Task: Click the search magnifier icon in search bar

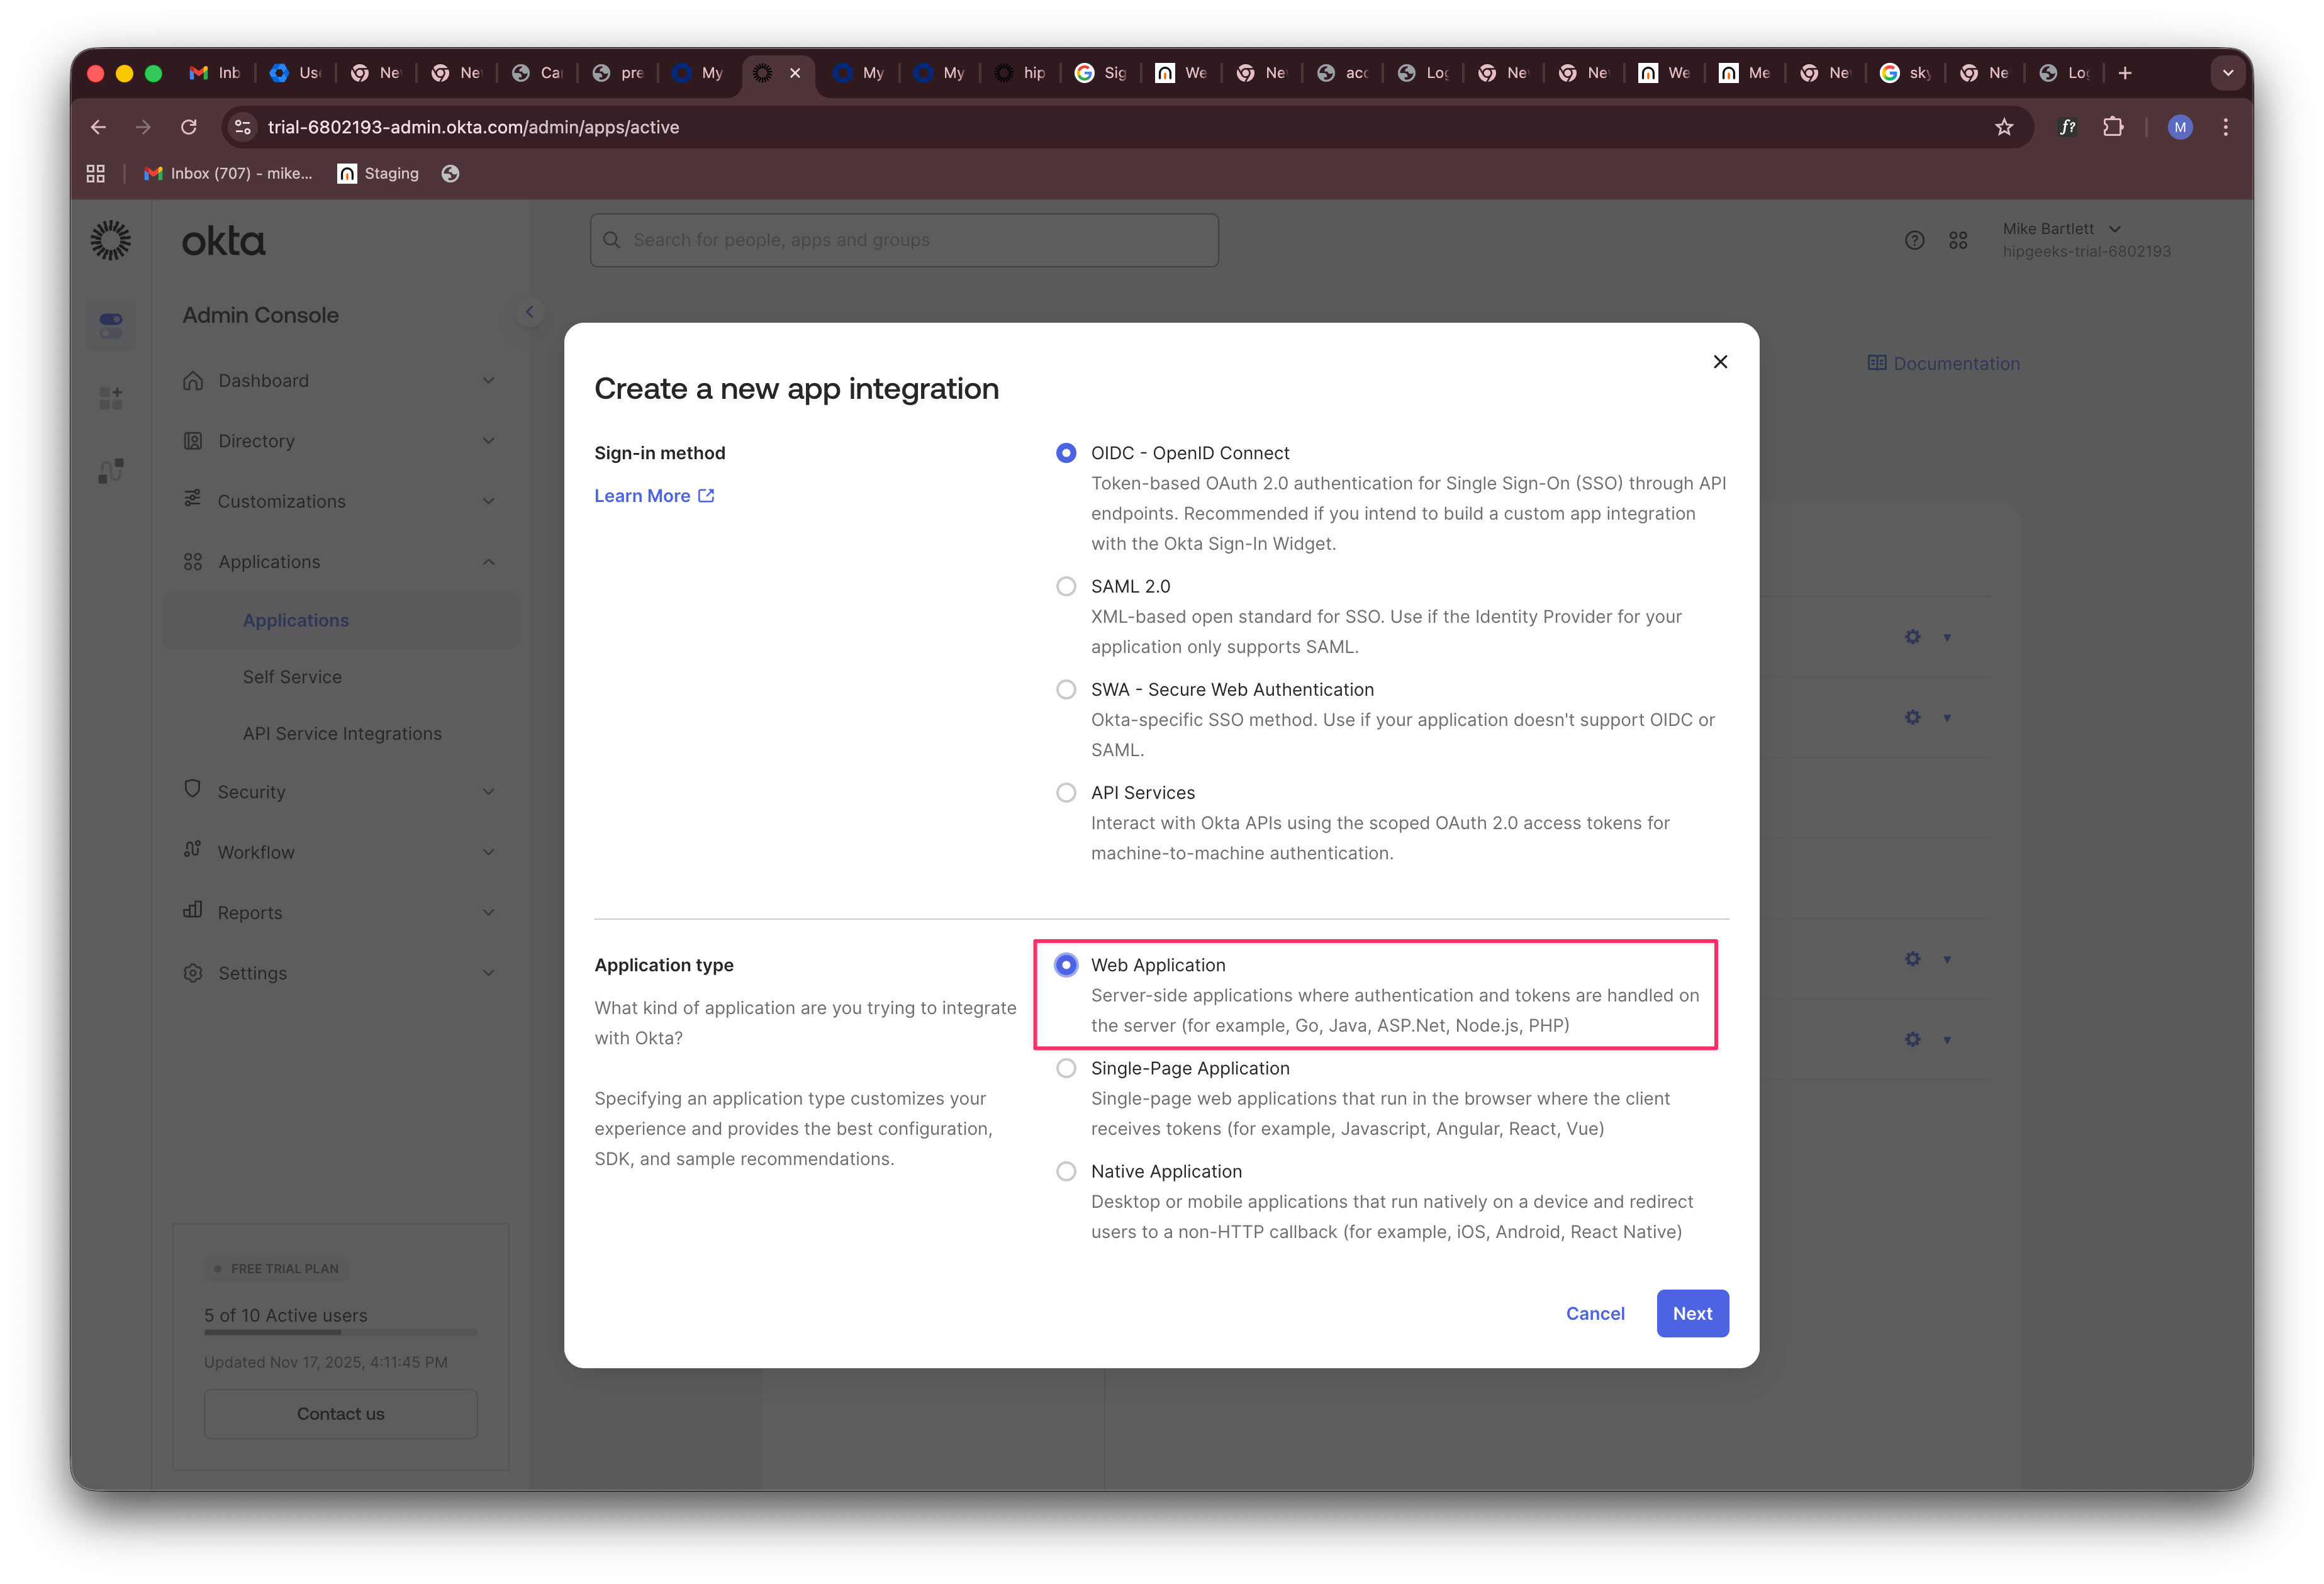Action: 612,240
